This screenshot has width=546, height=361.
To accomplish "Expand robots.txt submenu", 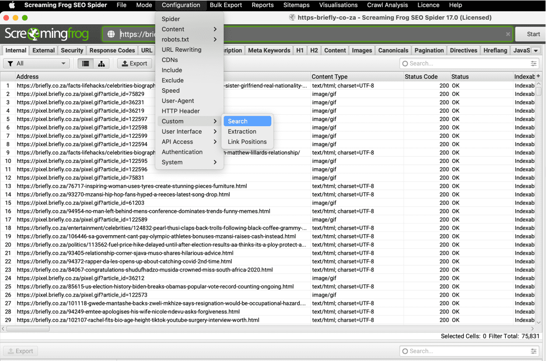I will [x=189, y=39].
